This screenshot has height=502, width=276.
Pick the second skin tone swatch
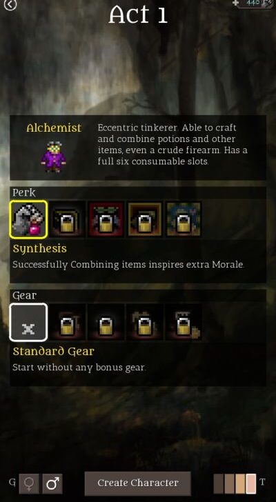[230, 484]
